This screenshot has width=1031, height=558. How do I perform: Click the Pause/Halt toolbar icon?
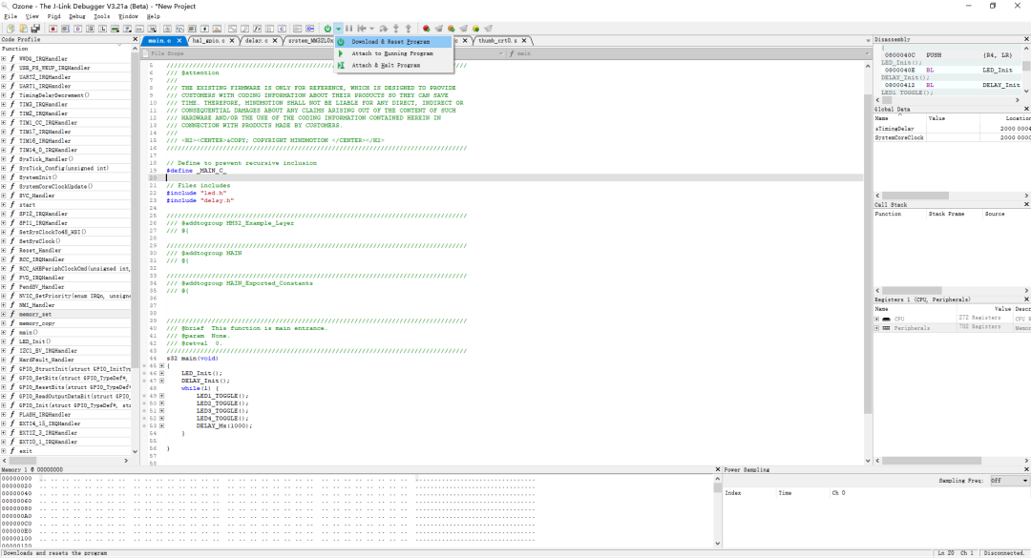[349, 29]
